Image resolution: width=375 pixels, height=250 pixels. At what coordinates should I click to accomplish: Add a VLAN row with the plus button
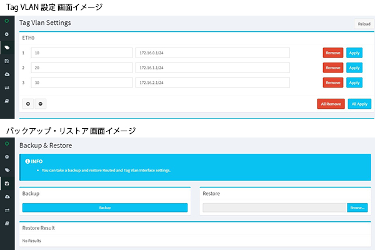[28, 103]
